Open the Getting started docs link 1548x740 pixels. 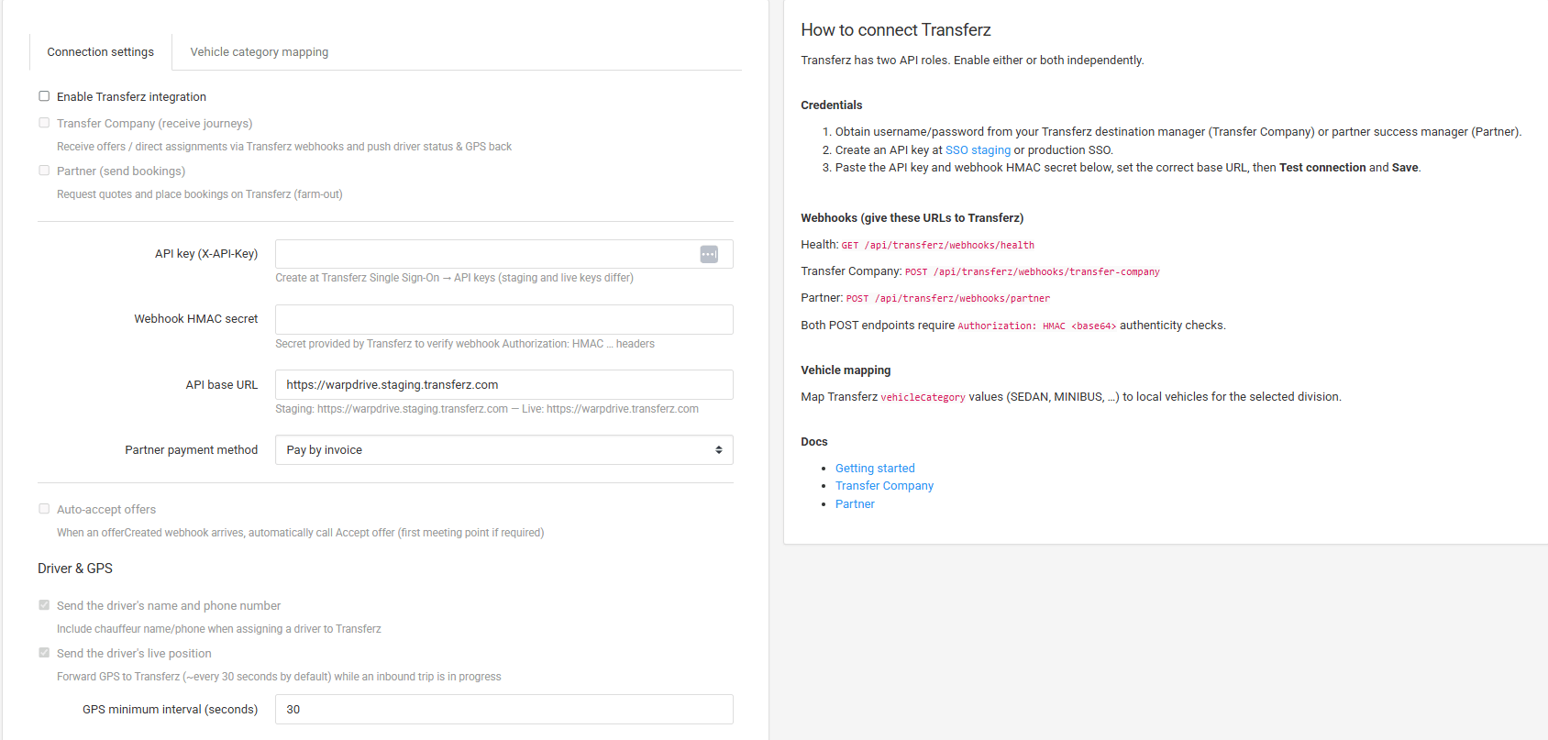click(x=875, y=469)
